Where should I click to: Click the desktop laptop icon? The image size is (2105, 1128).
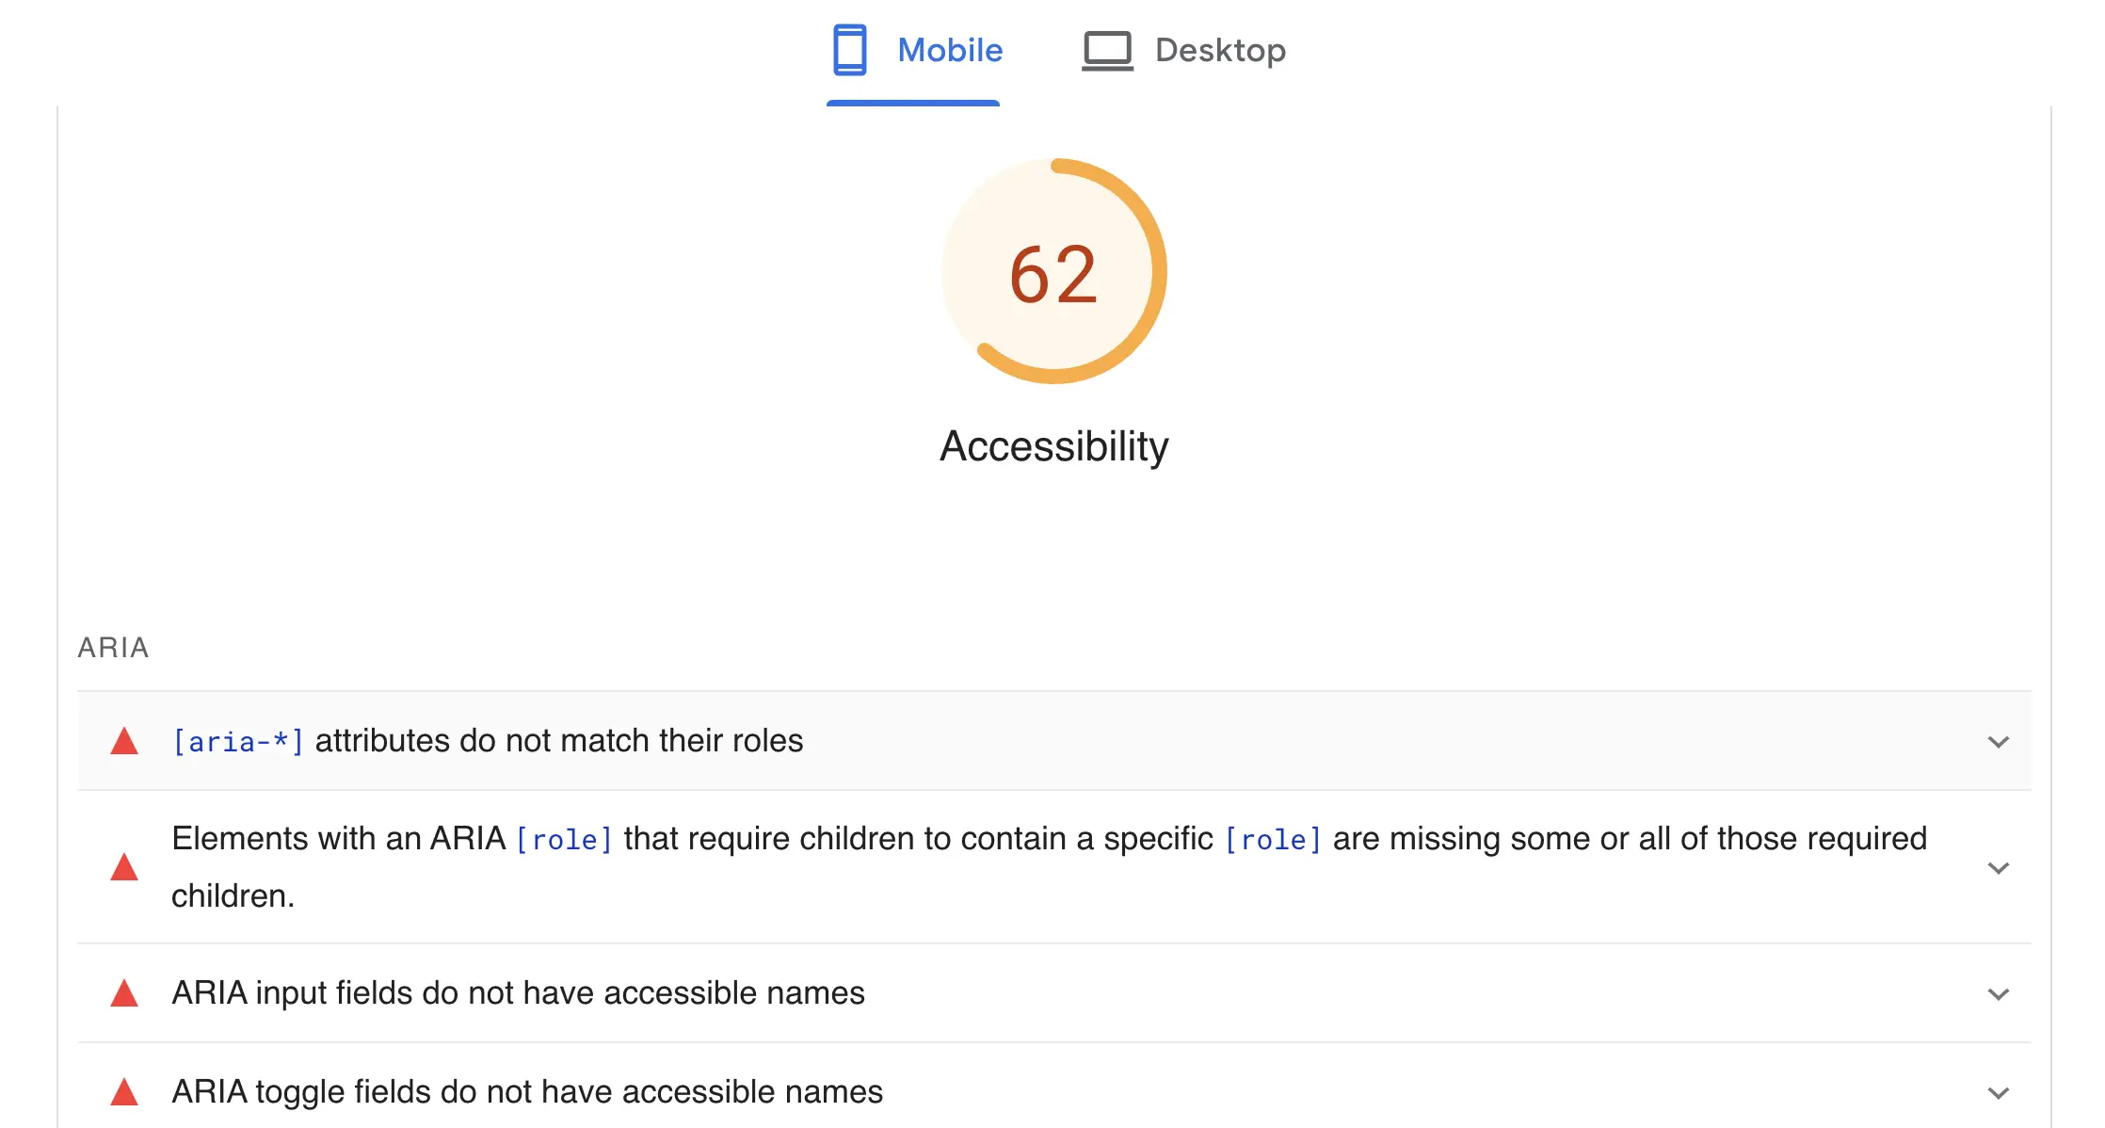point(1107,51)
